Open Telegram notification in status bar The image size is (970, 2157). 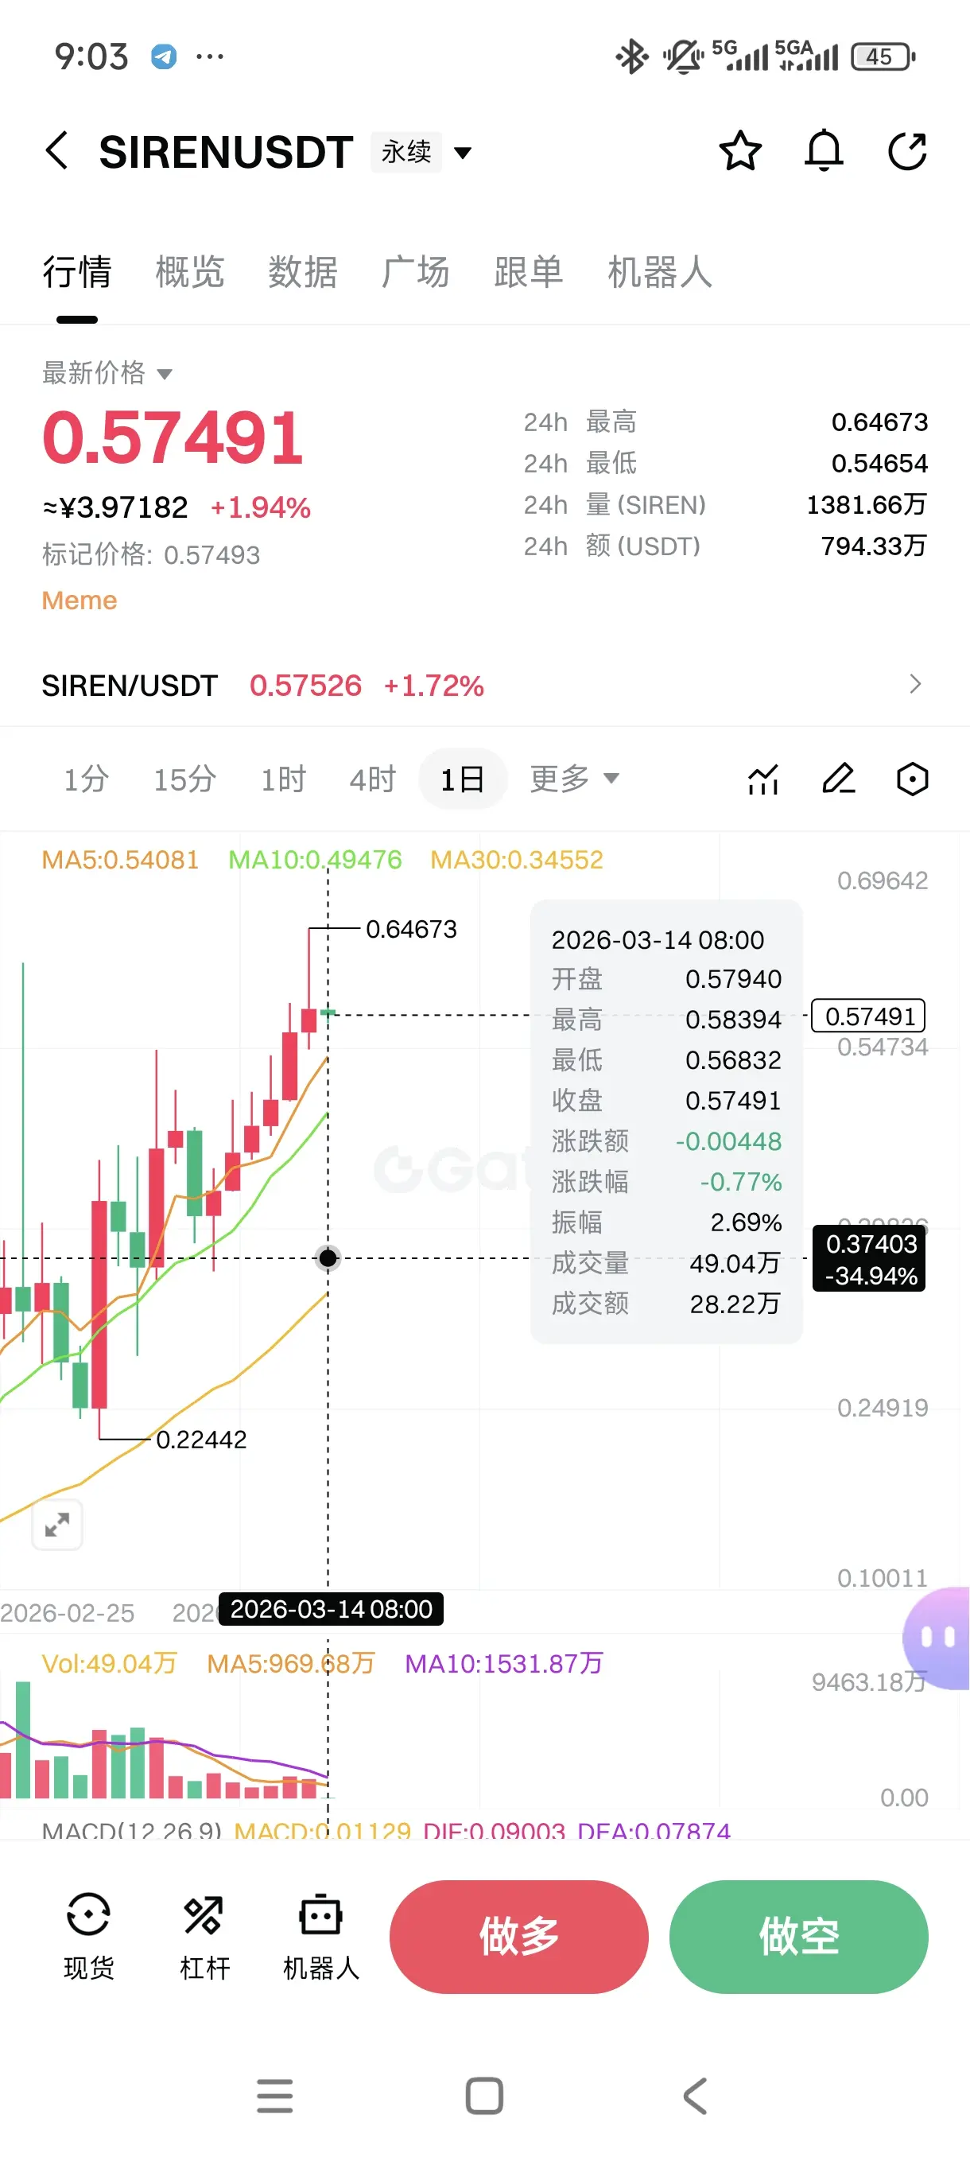point(164,57)
